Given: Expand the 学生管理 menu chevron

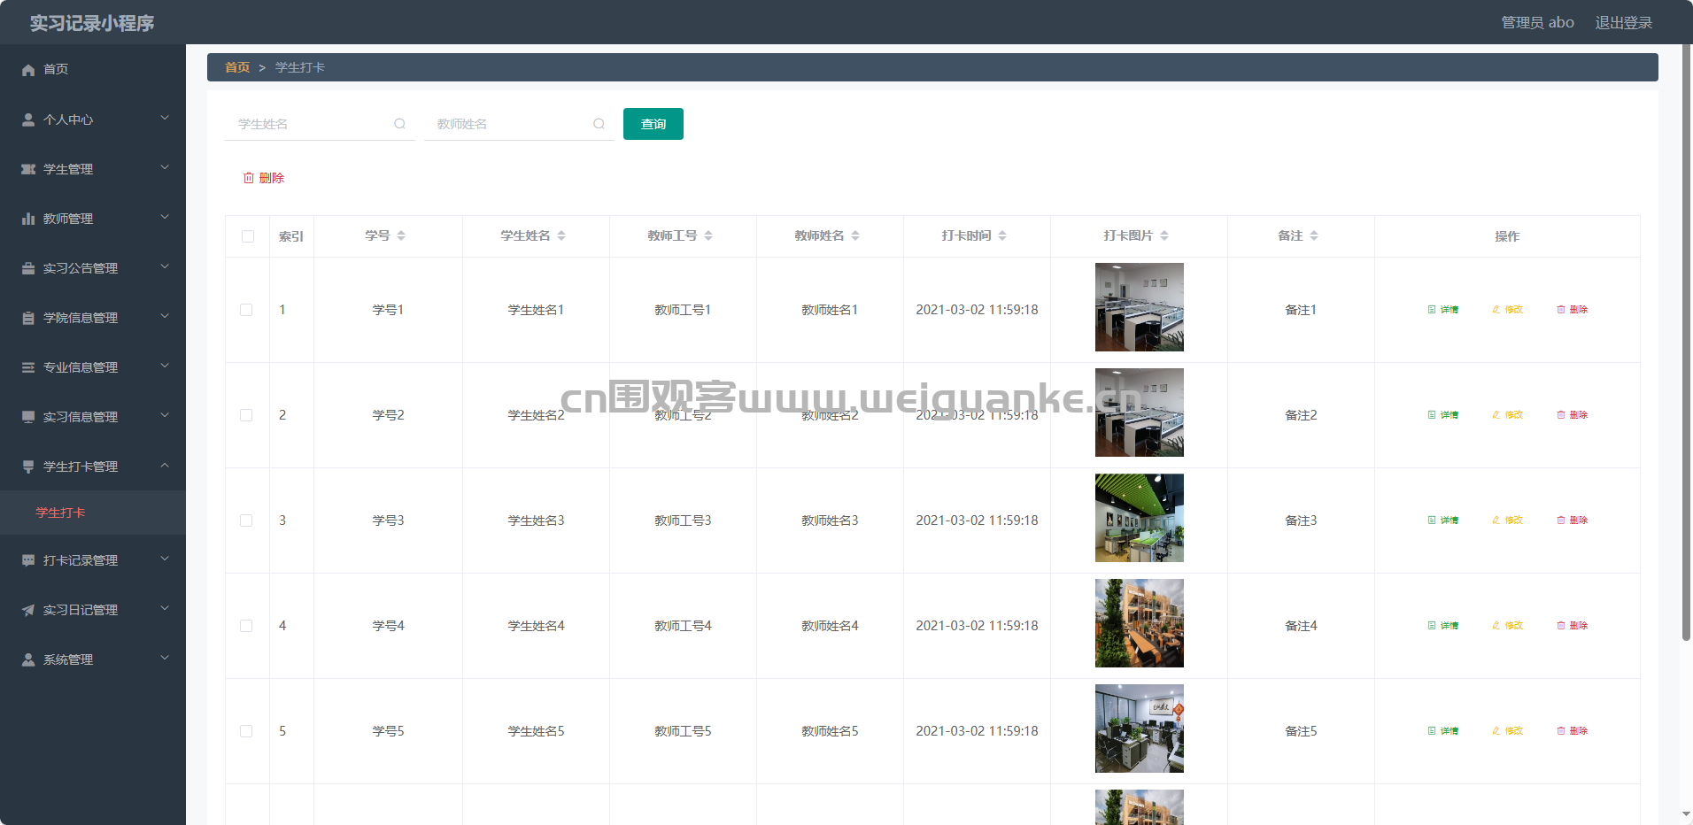Looking at the screenshot, I should [x=165, y=167].
